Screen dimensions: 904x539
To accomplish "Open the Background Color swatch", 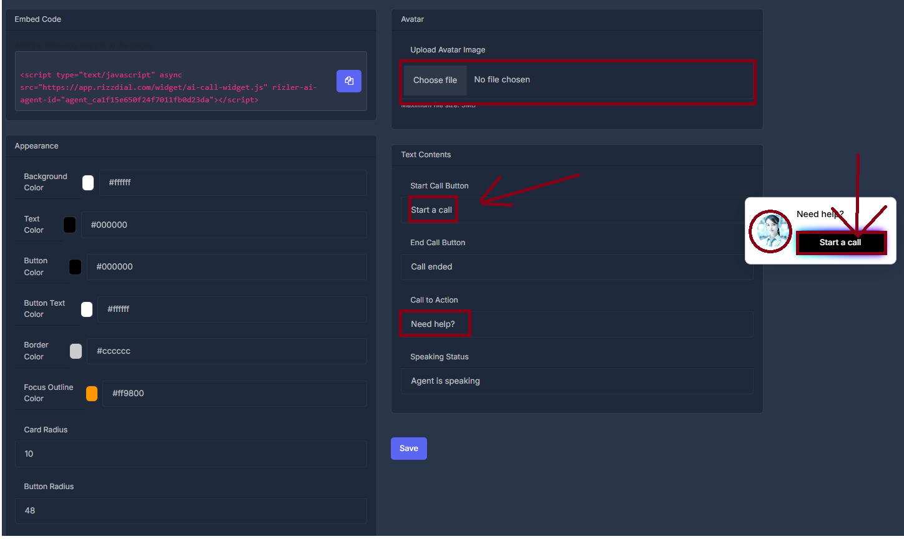I will tap(88, 183).
